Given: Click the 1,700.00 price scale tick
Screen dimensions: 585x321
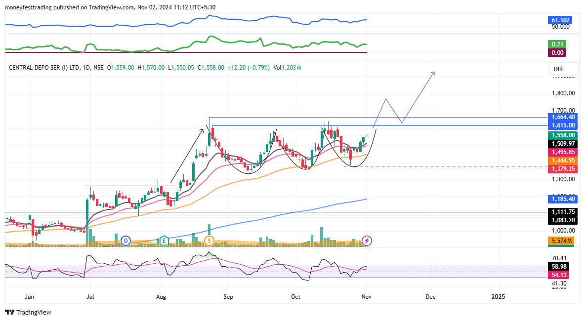Looking at the screenshot, I should [x=563, y=110].
